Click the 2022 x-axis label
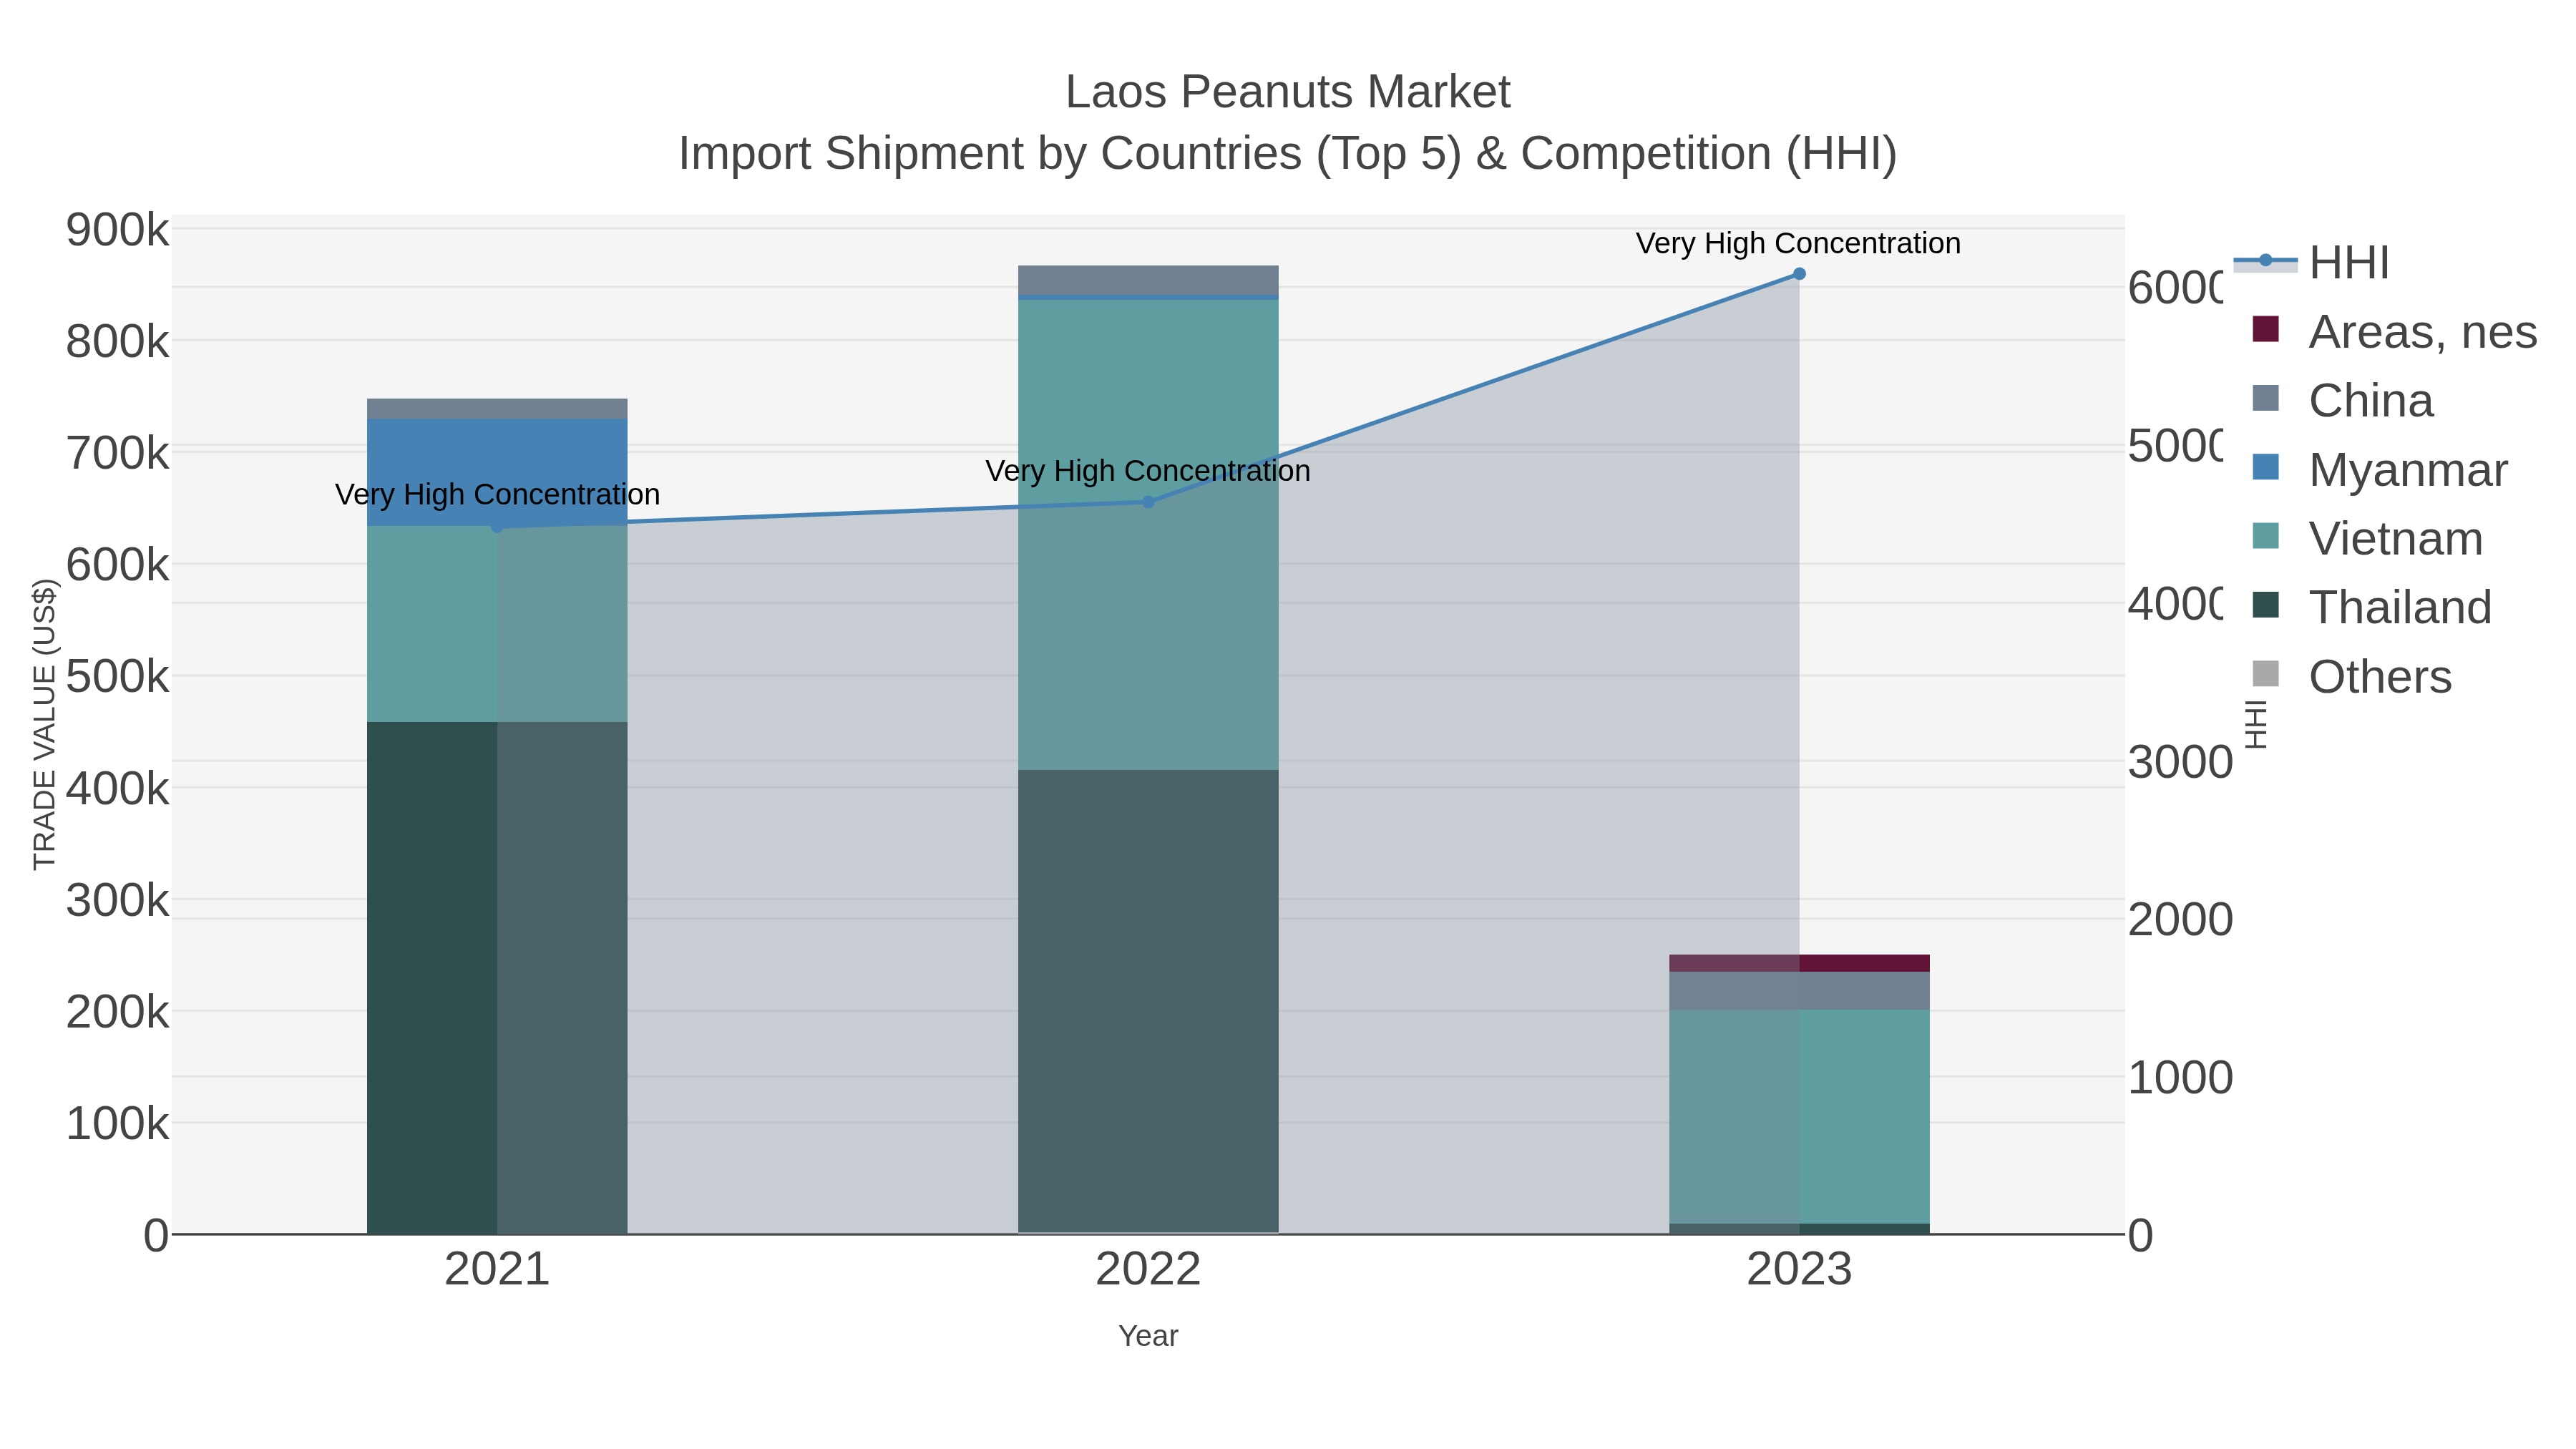Screen dimensions: 2576x1449 (1148, 1270)
